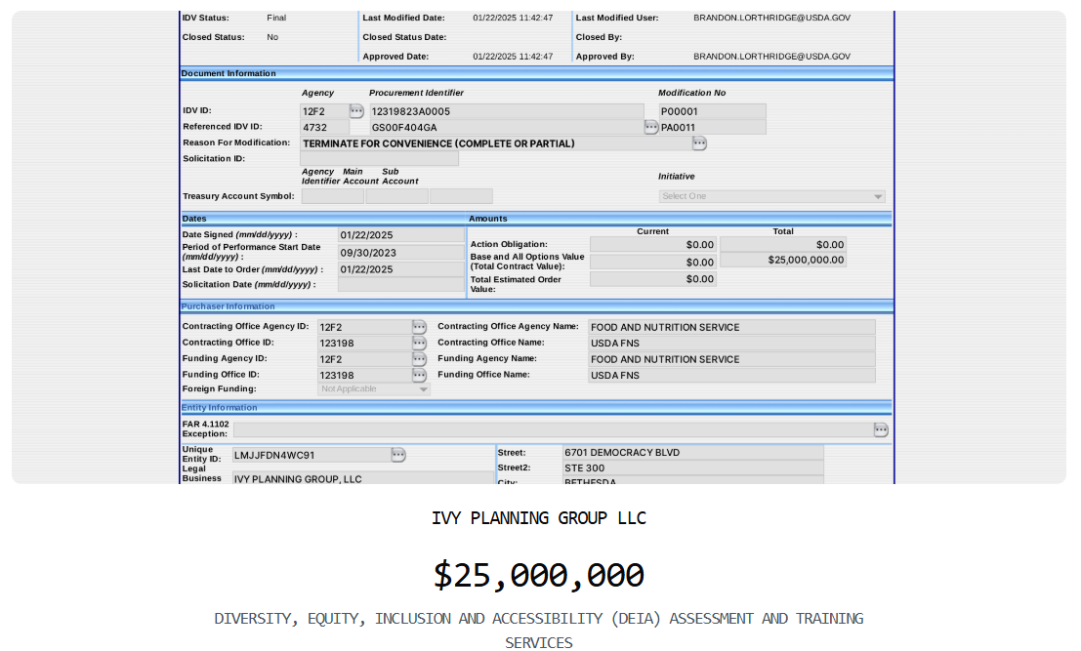This screenshot has width=1081, height=651.
Task: Open the Funding Agency ID lookup
Action: pyautogui.click(x=419, y=358)
